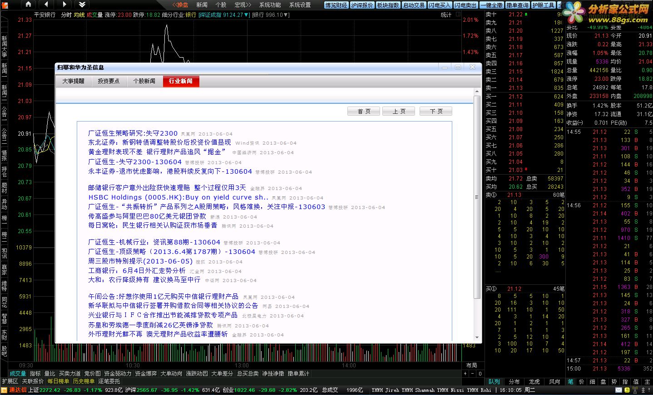
Task: Click the down arrow of the news dialog scrollbar
Action: click(477, 337)
